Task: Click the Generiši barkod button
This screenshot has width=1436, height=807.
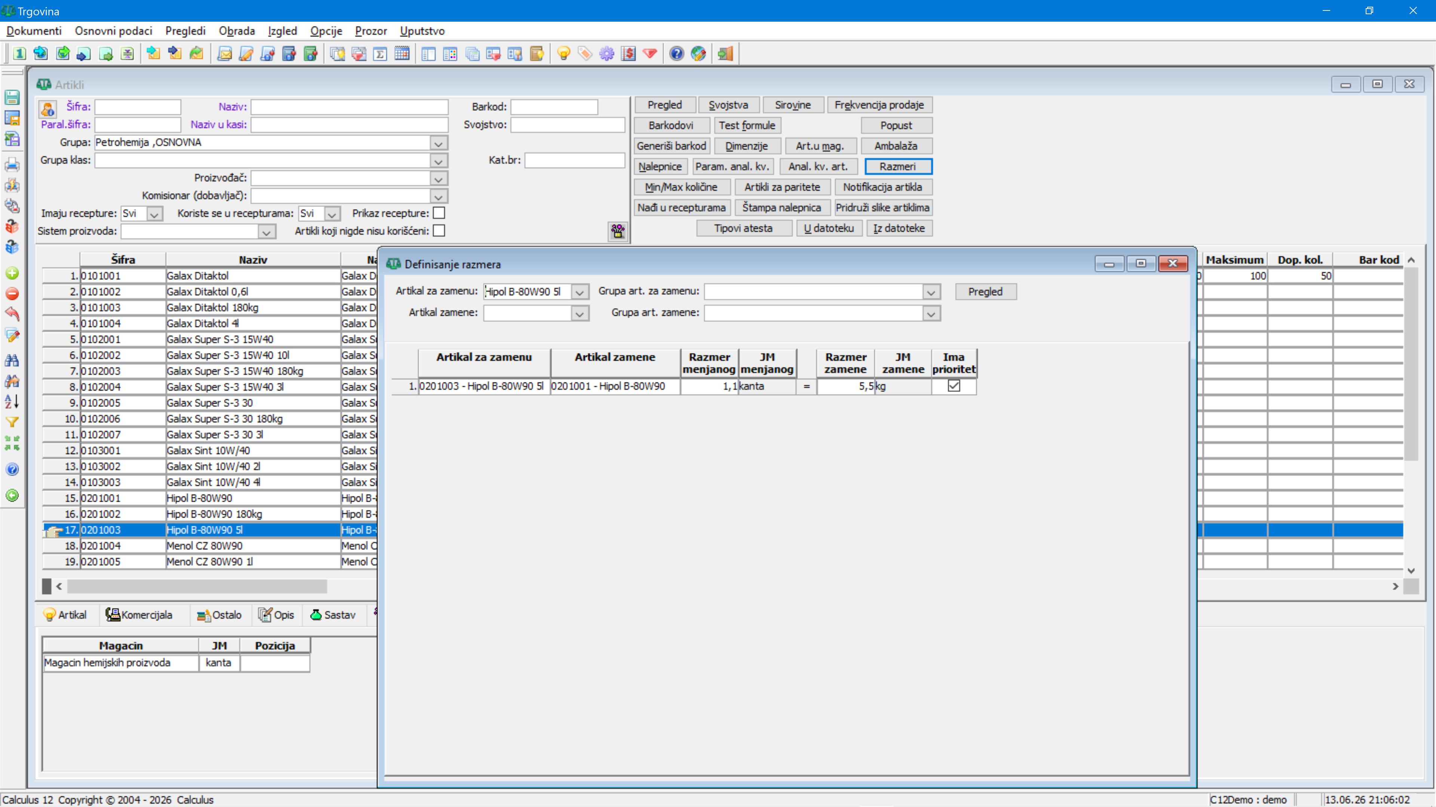Action: 672,146
